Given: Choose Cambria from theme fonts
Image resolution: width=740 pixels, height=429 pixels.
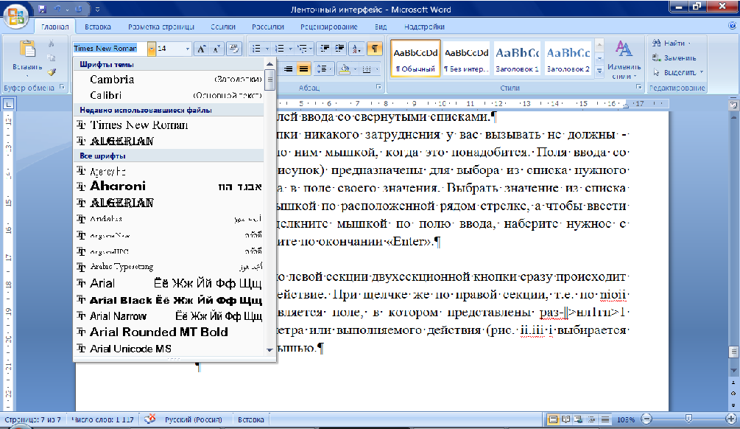Looking at the screenshot, I should (x=169, y=79).
